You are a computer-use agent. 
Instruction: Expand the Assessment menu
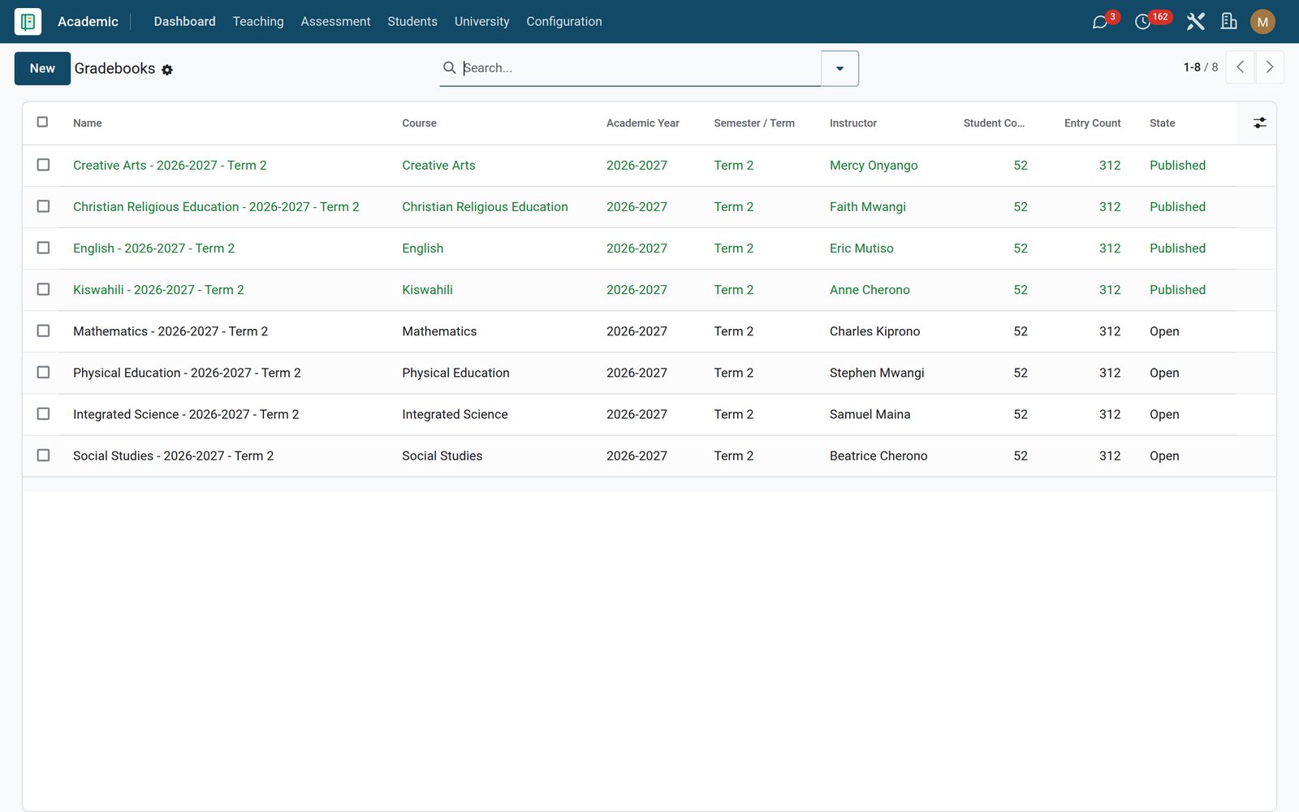pos(335,21)
